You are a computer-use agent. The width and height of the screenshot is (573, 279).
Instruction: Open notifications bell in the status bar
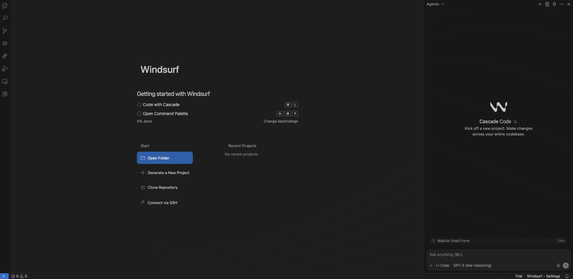(567, 276)
